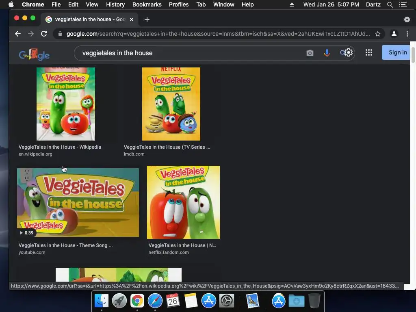Open the Trash in the Dock
The width and height of the screenshot is (416, 312).
point(314,301)
